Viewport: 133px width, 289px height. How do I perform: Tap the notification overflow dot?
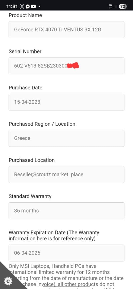(39, 7)
